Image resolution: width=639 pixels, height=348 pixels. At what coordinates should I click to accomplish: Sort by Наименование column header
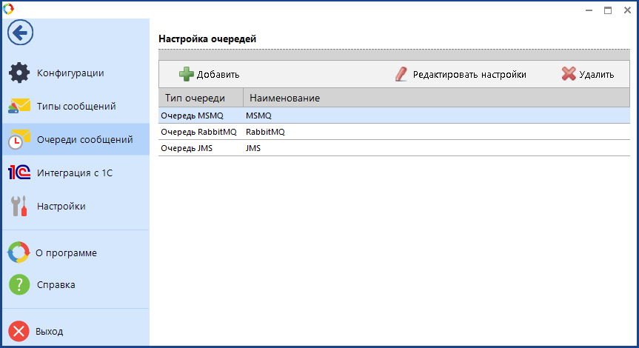436,98
